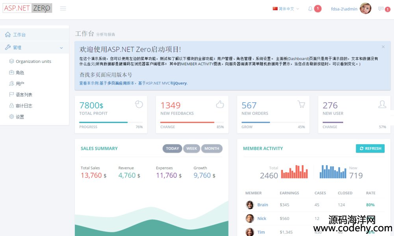Click the thumbs-up icon on New Feedbacks
Screen dimensions: 394x236
[220, 104]
